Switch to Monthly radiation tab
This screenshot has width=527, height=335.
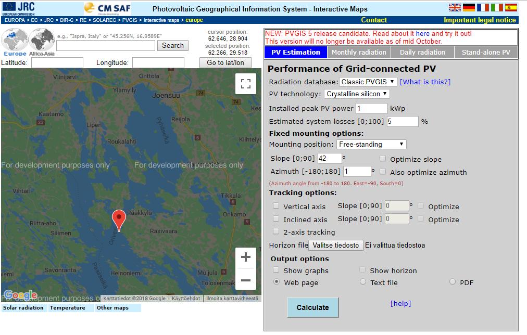(359, 53)
